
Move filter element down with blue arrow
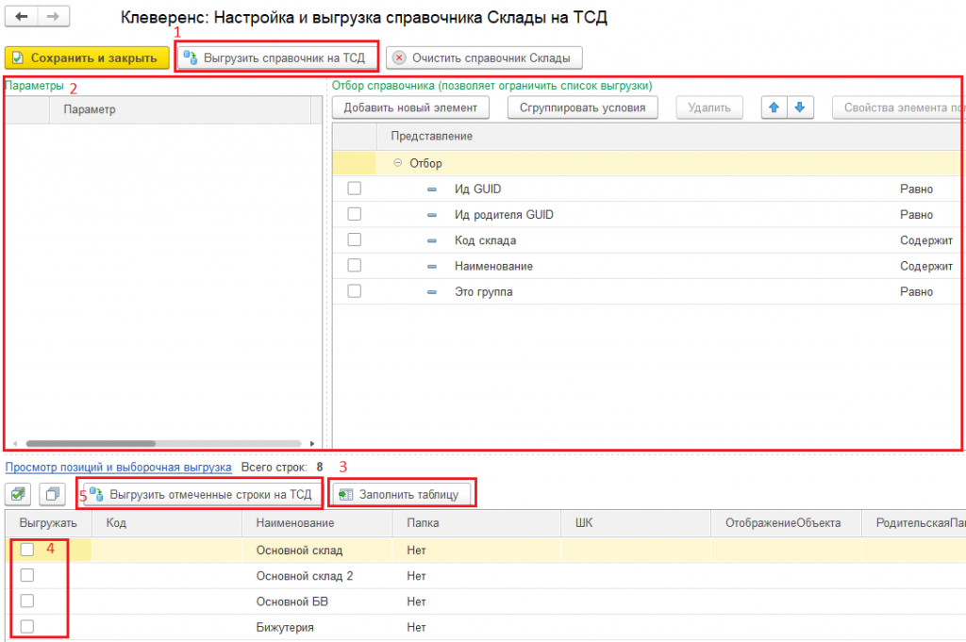799,107
